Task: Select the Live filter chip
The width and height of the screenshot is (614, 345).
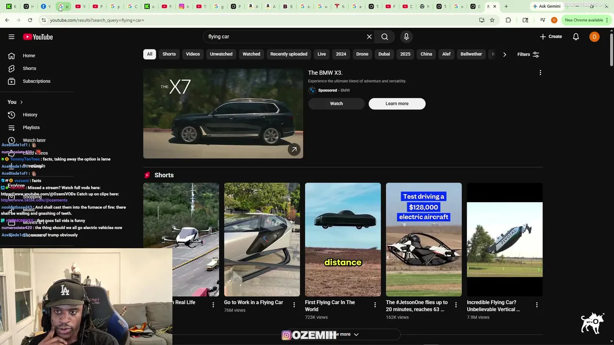Action: tap(321, 54)
